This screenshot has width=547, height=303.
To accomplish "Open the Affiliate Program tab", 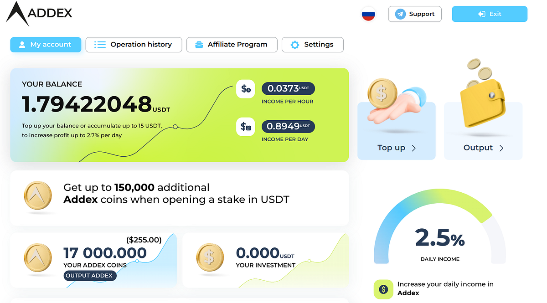I will pyautogui.click(x=232, y=44).
